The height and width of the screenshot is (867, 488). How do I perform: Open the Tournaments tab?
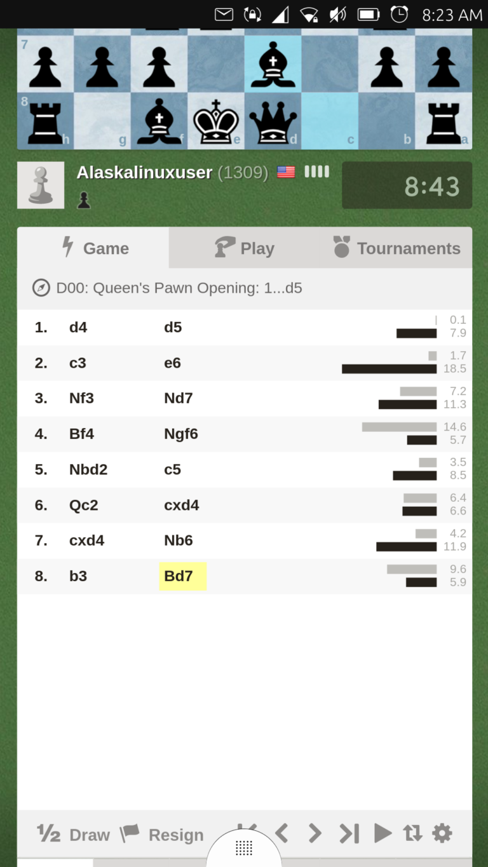tap(396, 248)
